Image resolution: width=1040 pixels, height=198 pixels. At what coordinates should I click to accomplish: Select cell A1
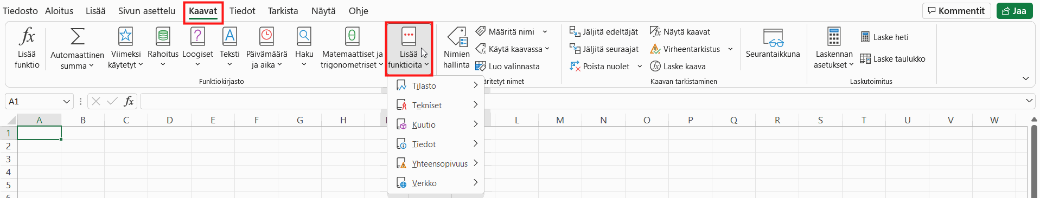click(40, 133)
